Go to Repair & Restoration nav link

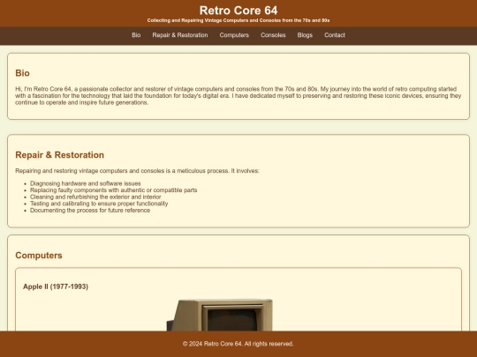click(180, 35)
